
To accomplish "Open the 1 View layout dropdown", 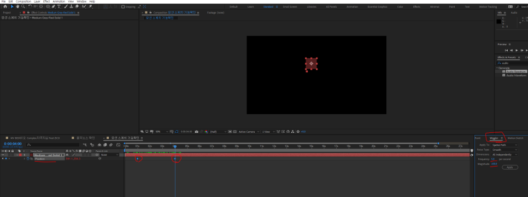I will point(268,132).
